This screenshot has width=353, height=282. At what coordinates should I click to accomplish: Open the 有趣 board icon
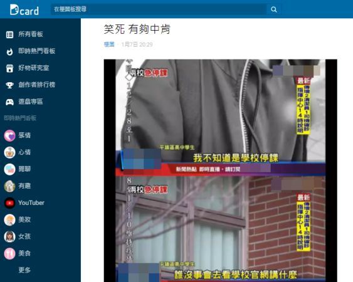pos(9,186)
